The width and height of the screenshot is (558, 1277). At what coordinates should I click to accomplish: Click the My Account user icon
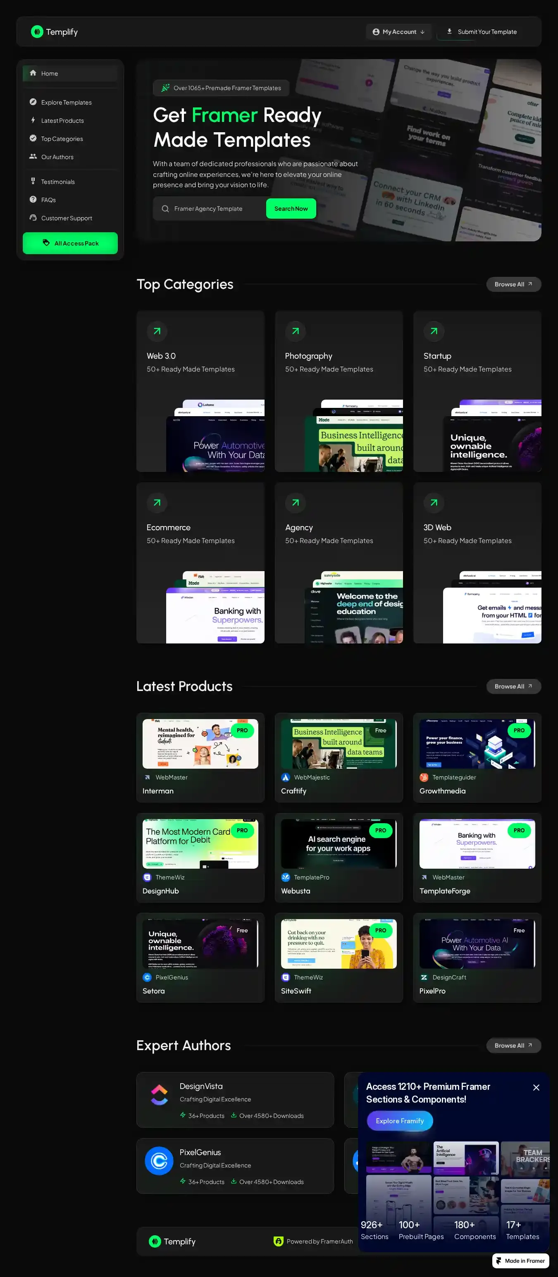coord(376,32)
